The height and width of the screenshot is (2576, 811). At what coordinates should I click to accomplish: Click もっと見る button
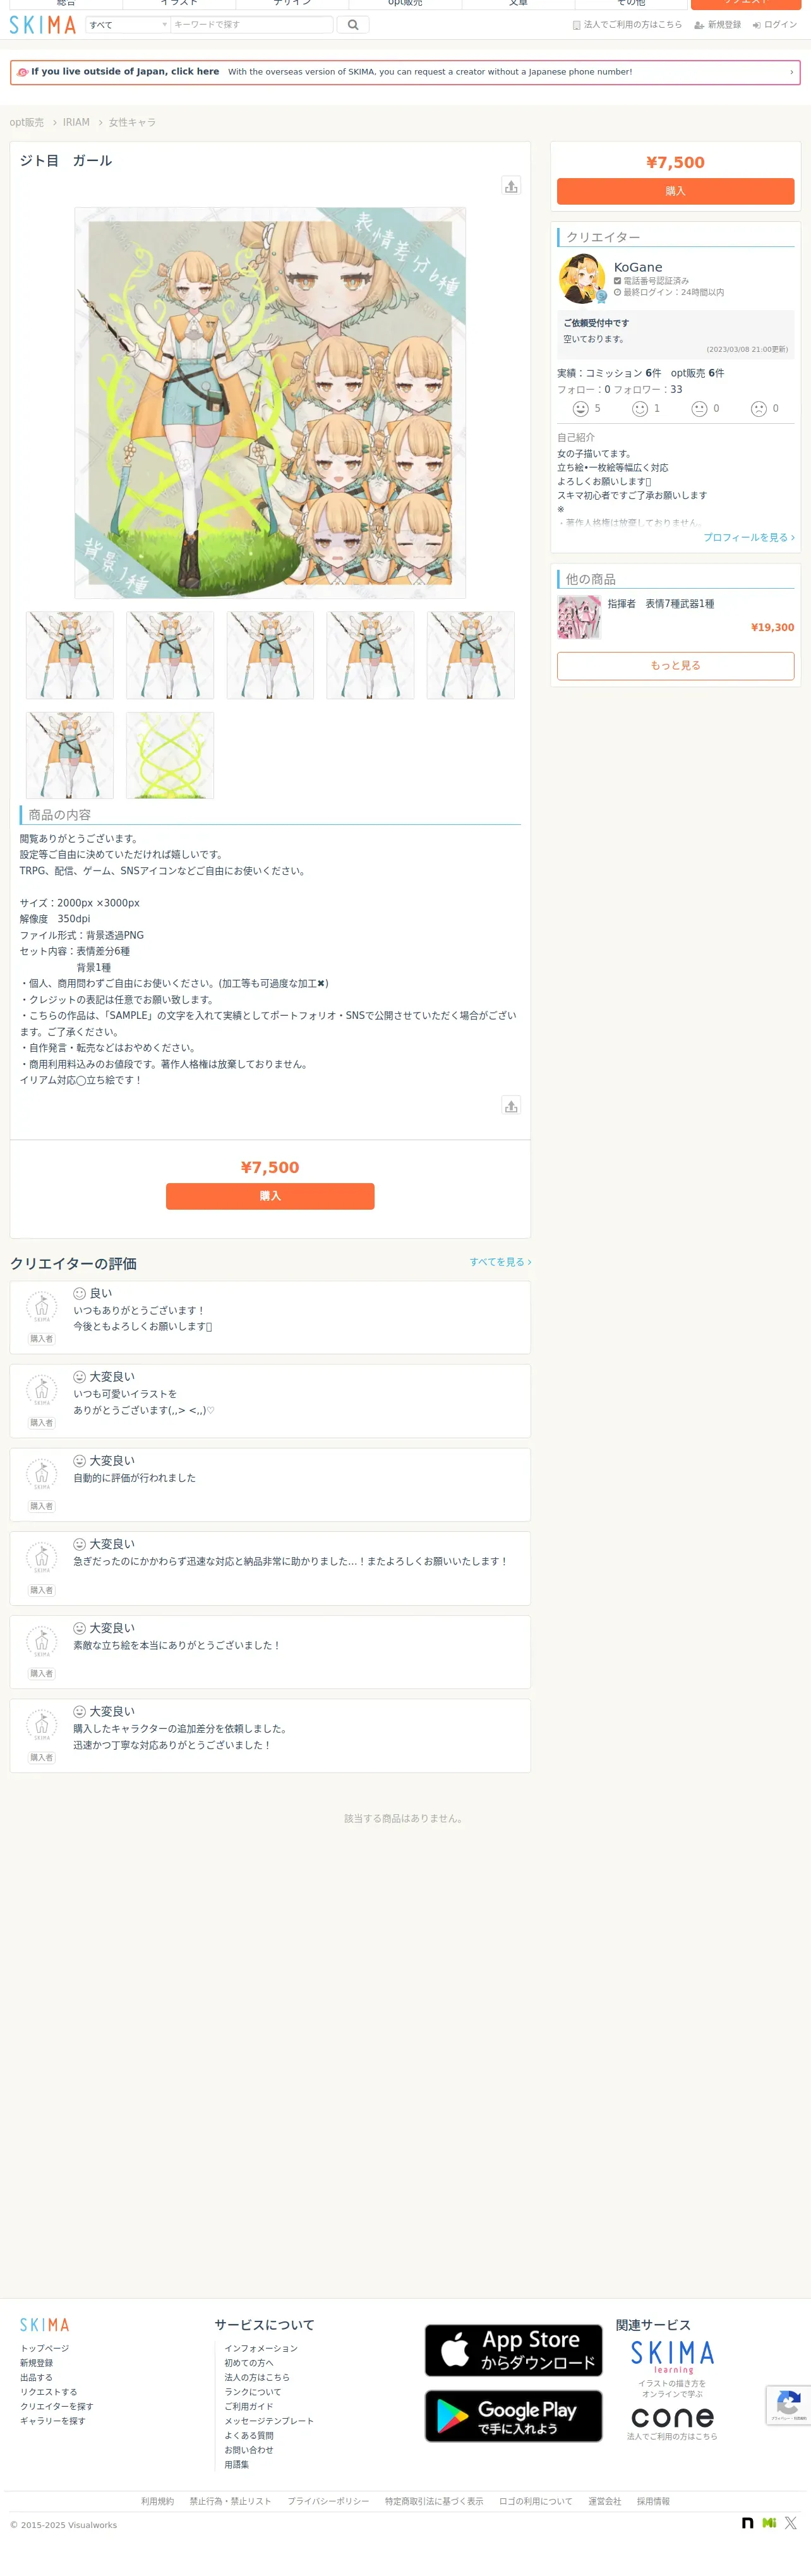click(x=675, y=666)
